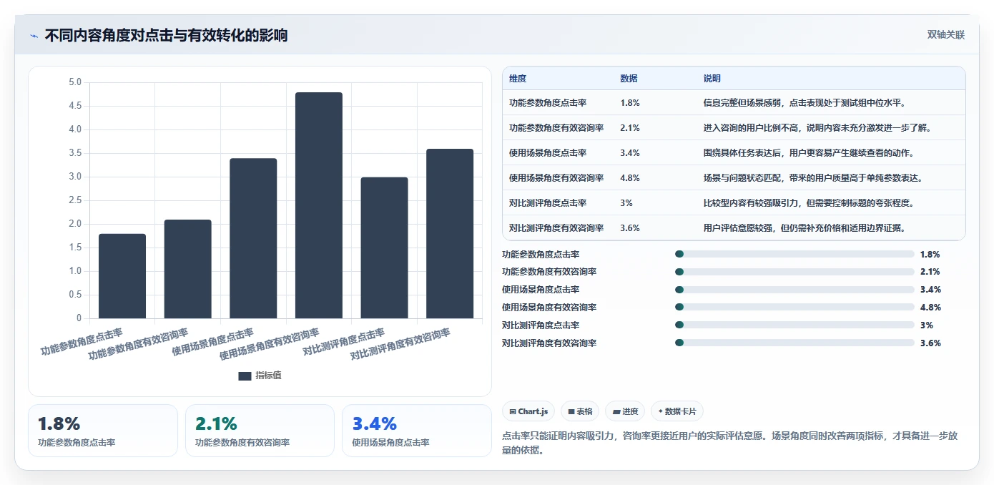Click the bar for 功能参数角度有效咨询率
The width and height of the screenshot is (994, 485).
pyautogui.click(x=188, y=269)
